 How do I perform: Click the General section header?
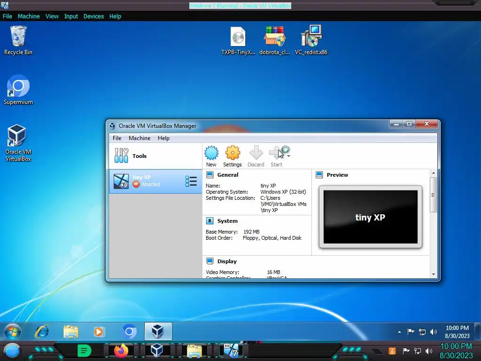[x=228, y=175]
